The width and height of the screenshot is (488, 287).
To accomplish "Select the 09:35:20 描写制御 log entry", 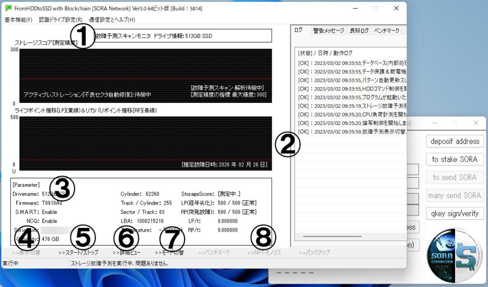I will click(352, 123).
